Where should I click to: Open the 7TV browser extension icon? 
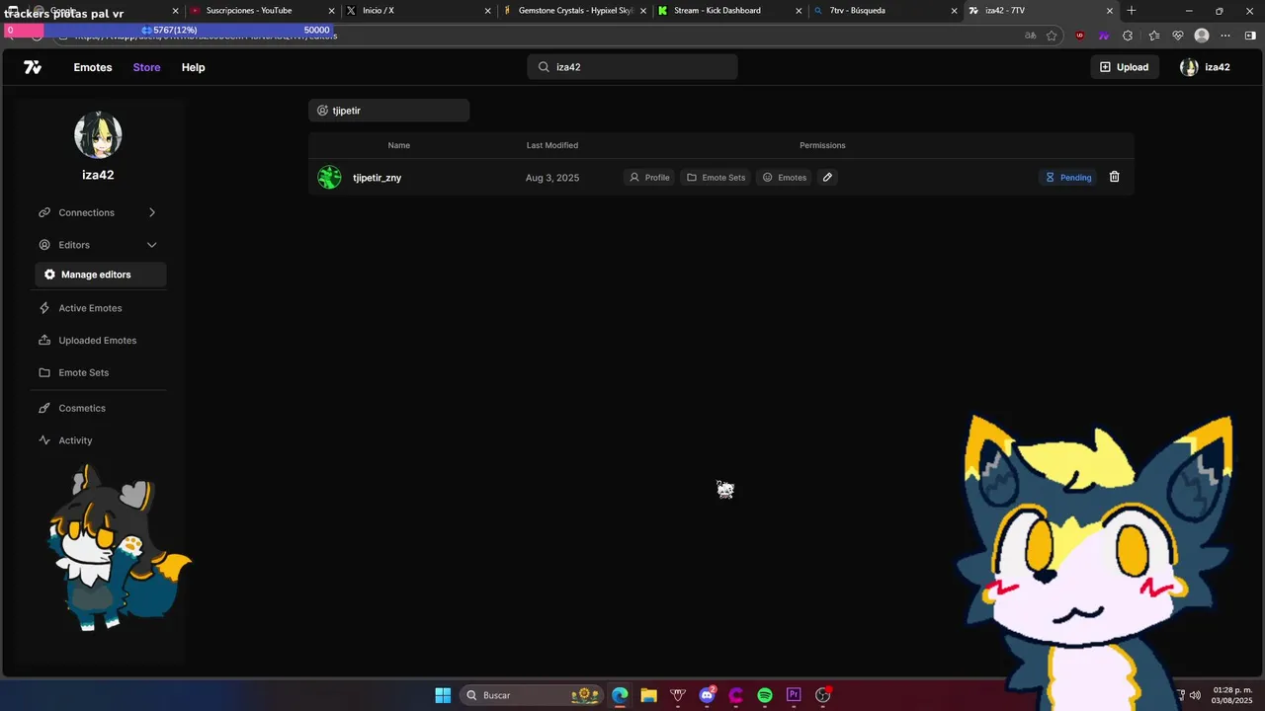coord(1104,36)
